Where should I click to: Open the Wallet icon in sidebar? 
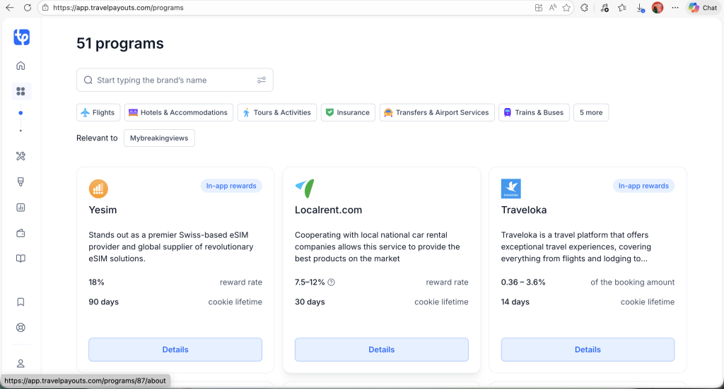click(21, 233)
